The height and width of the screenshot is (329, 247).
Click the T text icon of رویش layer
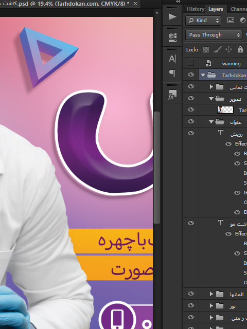221,133
